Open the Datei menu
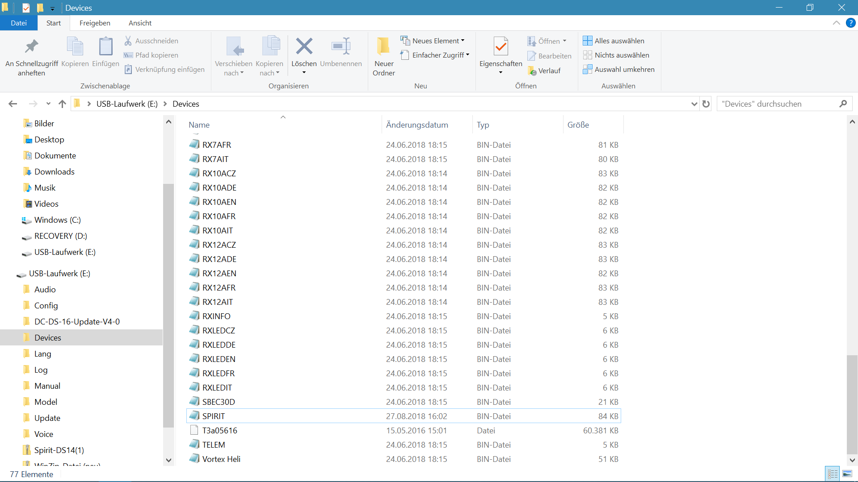 19,23
